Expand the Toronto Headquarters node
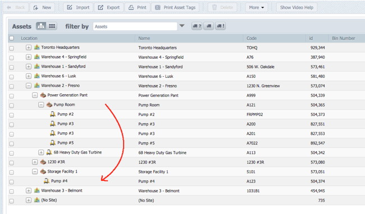365x214 pixels. pos(29,48)
